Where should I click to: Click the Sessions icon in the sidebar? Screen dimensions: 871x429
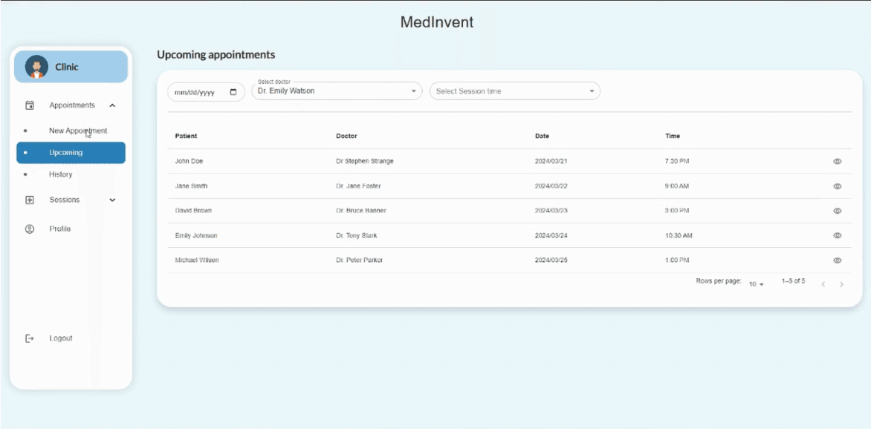click(28, 200)
